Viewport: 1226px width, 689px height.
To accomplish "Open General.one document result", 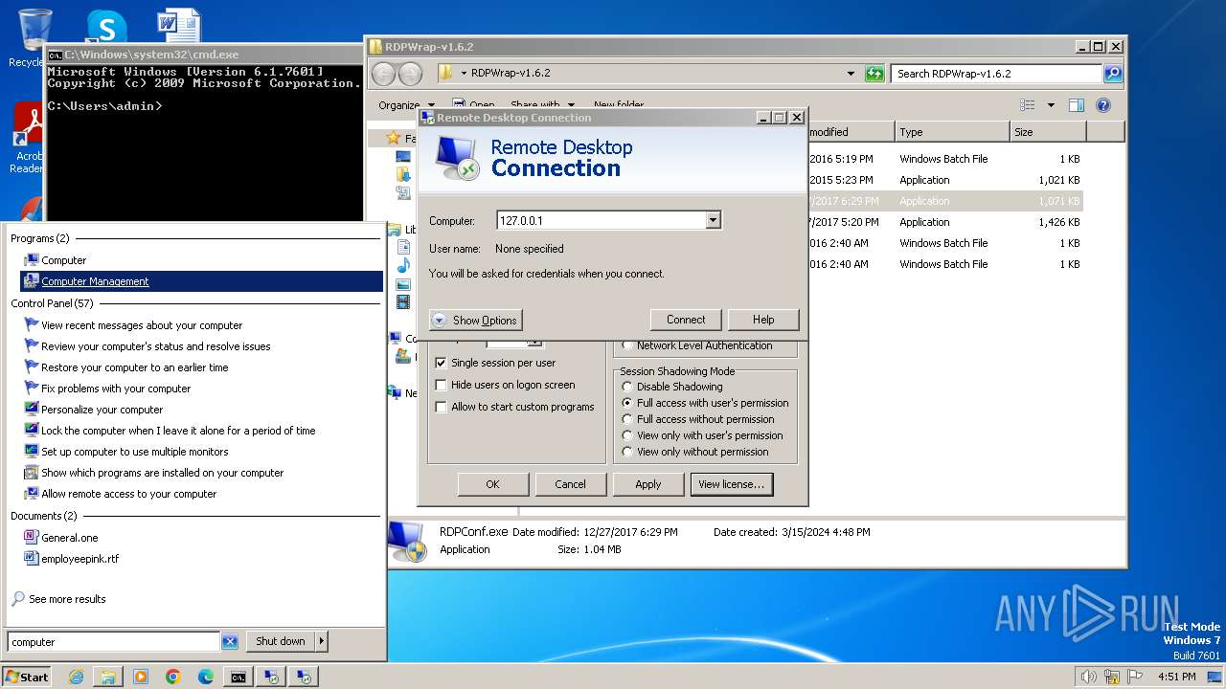I will tap(69, 538).
